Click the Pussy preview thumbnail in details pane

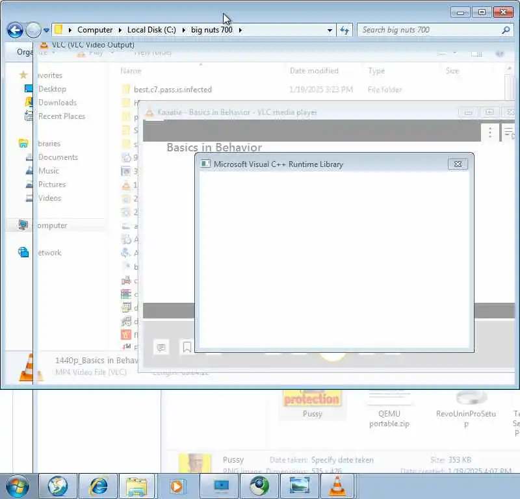coord(194,463)
